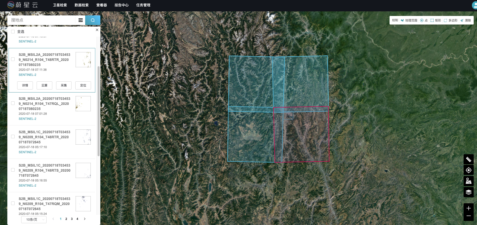Open the map layers stack icon
Image resolution: width=477 pixels, height=225 pixels.
coord(468,192)
